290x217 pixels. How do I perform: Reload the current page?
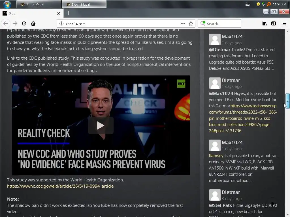click(x=24, y=24)
